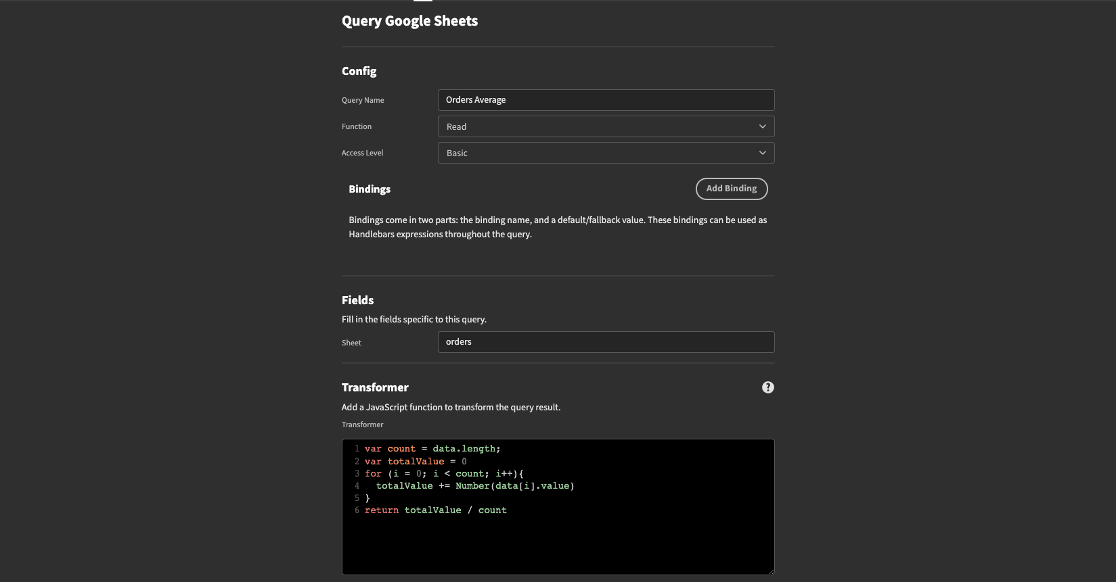Click the 'Add a JavaScript function' description text
This screenshot has width=1116, height=582.
point(451,407)
